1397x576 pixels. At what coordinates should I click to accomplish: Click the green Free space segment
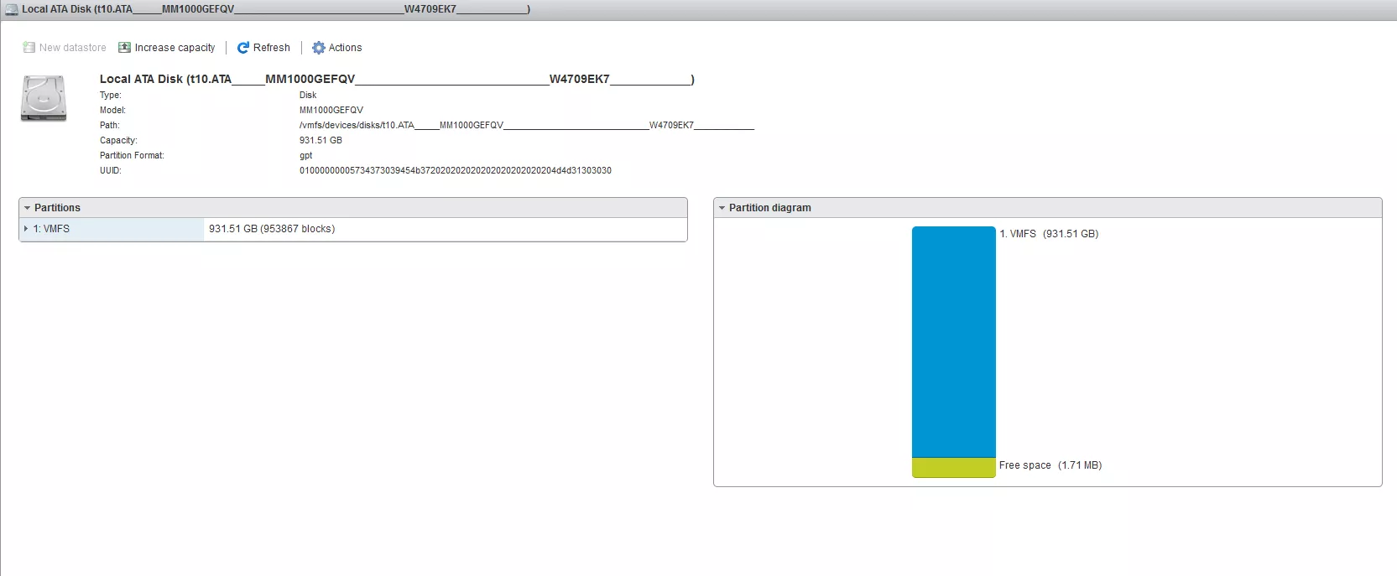click(x=954, y=468)
